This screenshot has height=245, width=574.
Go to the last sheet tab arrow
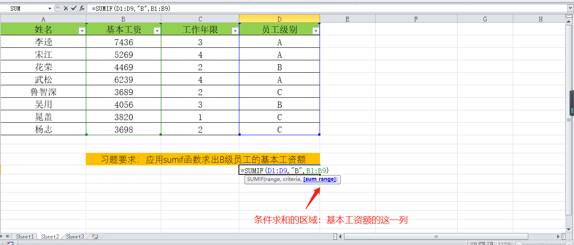pyautogui.click(x=7, y=236)
